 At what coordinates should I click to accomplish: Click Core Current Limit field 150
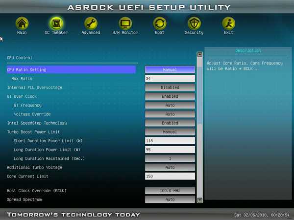[170, 176]
